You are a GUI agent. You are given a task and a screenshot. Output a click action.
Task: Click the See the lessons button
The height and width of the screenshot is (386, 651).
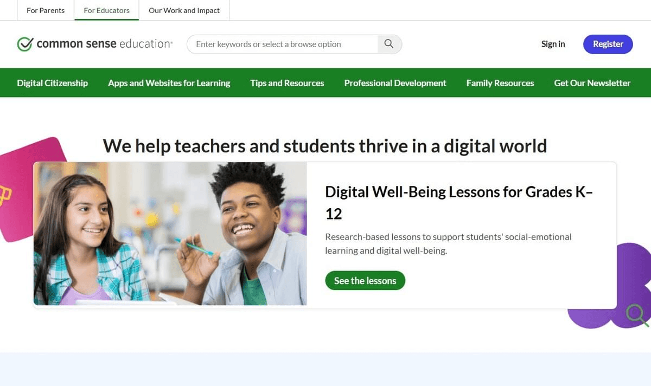[x=365, y=280]
